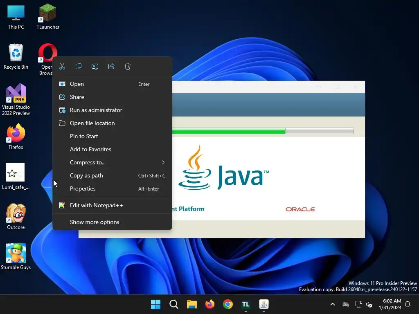Click Show more options

pos(112,222)
